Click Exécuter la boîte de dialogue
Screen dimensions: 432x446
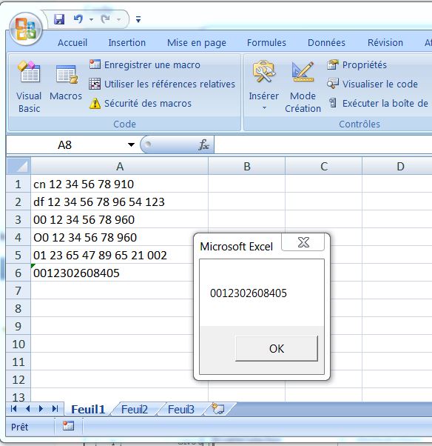(x=379, y=103)
